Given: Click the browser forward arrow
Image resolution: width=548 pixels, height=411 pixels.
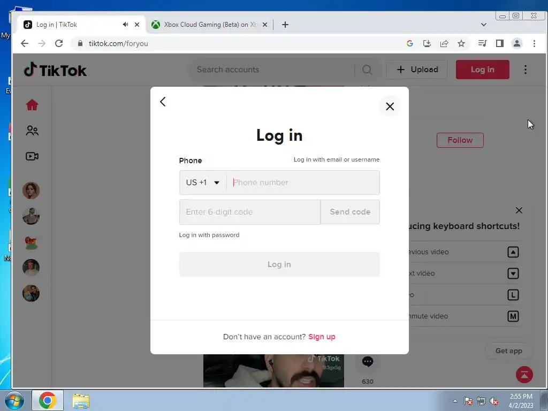Looking at the screenshot, I should [x=42, y=43].
